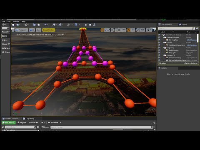Open the File menu
200x150 pixels.
pos(4,22)
